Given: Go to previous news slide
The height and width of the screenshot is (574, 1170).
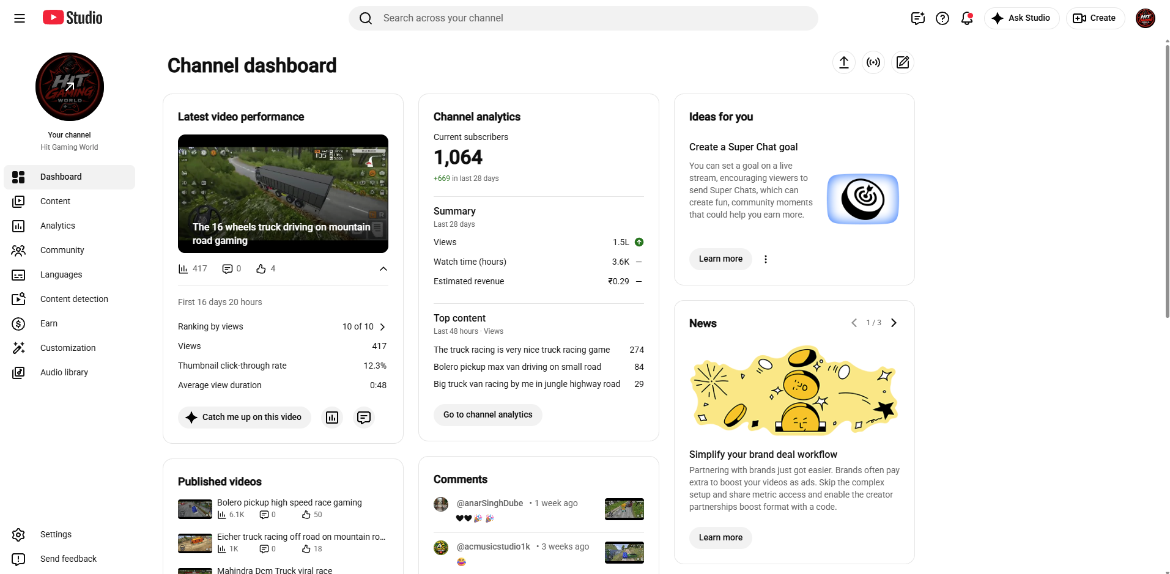Looking at the screenshot, I should click(854, 323).
